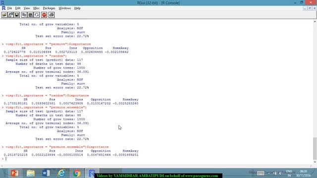Image resolution: width=317 pixels, height=178 pixels.
Task: Close the inner R Console child window
Action: point(315,8)
